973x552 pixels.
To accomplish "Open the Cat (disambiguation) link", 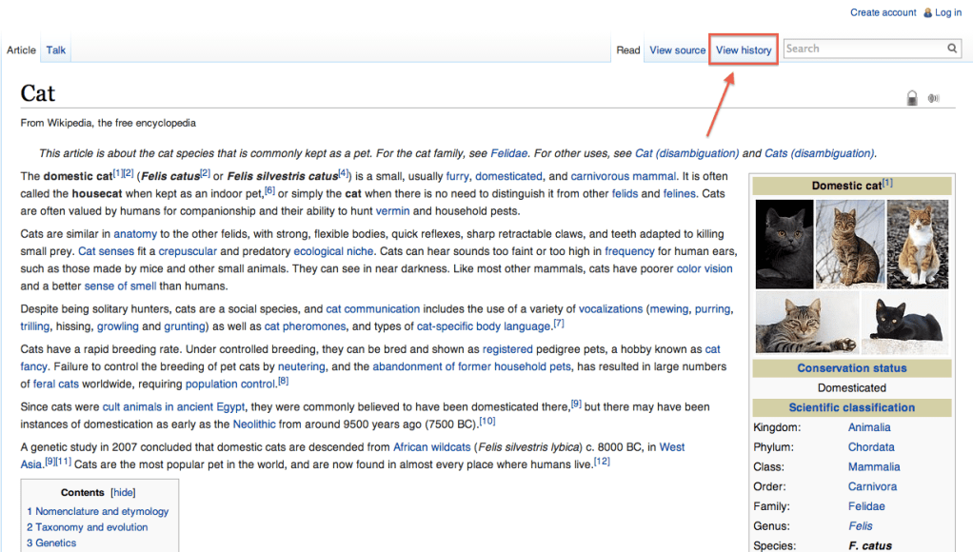I will [x=687, y=153].
